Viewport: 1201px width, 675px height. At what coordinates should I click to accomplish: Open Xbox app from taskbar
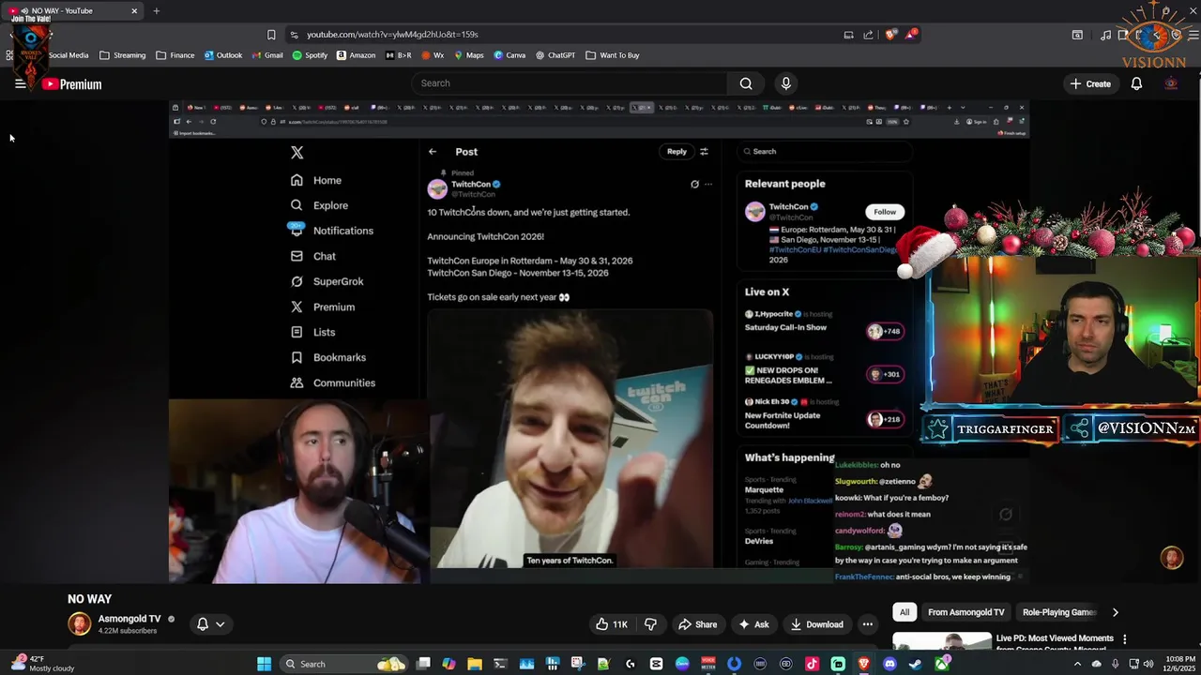942,664
